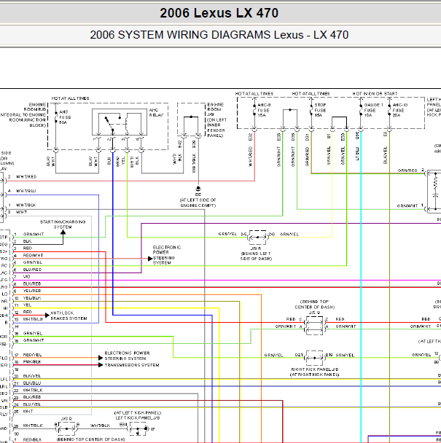Viewport: 441px width, 443px height.
Task: Click the AHC RELAY label
Action: [156, 112]
